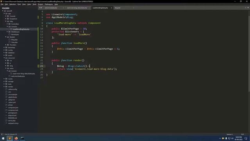Open the artisan file
Image resolution: width=250 pixels, height=141 pixels.
pyautogui.click(x=11, y=105)
